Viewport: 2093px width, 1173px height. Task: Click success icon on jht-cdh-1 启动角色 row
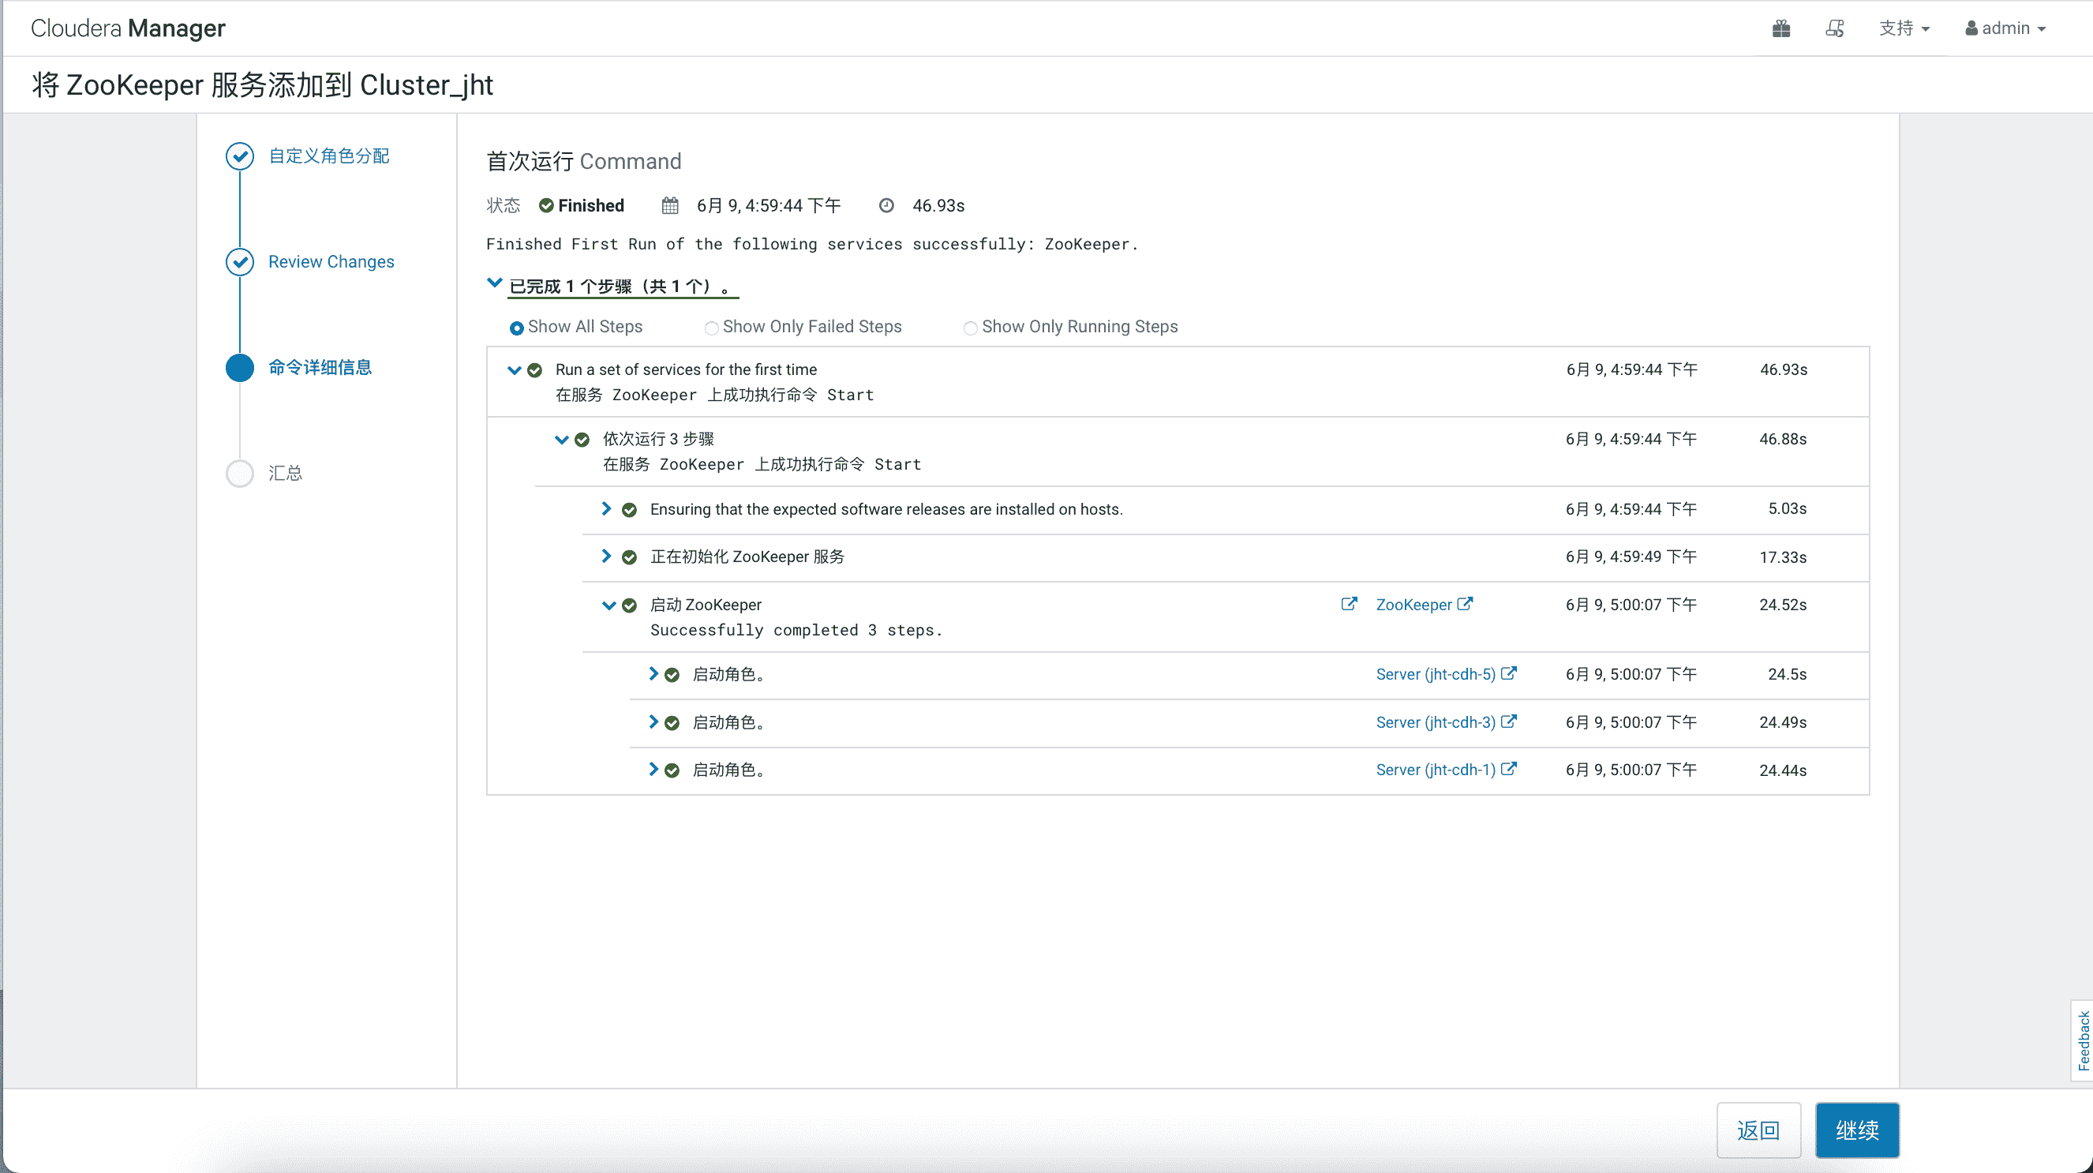(672, 770)
